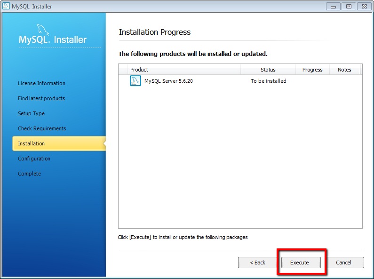
Task: Click the MySQL Installer title bar icon
Action: (6, 6)
